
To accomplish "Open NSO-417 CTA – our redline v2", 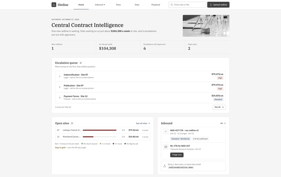I will 184,130.
